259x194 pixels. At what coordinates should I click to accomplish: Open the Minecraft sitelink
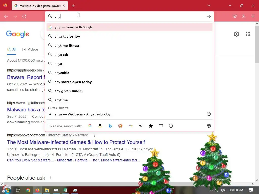64,160
